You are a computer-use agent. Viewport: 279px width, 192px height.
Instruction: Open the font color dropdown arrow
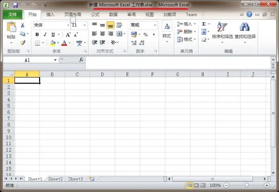click(70, 43)
